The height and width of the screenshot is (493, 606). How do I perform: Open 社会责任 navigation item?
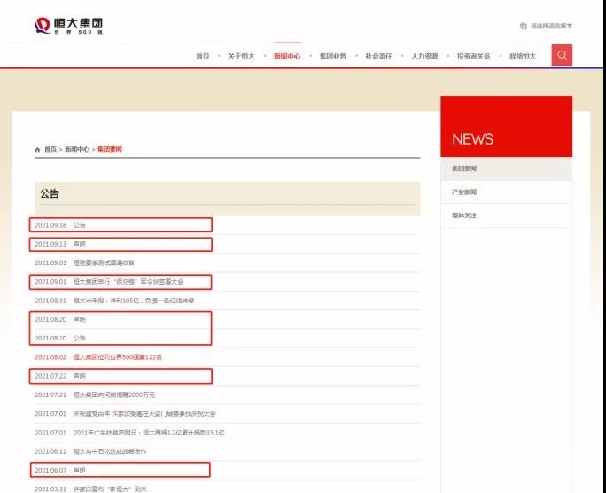379,56
